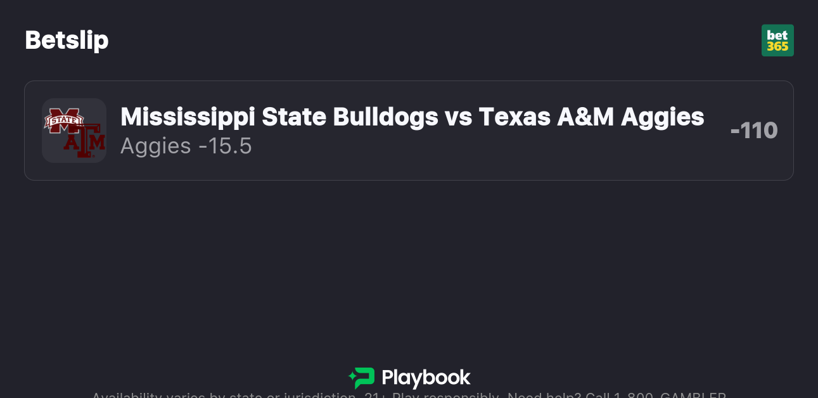Select the Playbook wordmark
This screenshot has width=818, height=398.
tap(426, 378)
